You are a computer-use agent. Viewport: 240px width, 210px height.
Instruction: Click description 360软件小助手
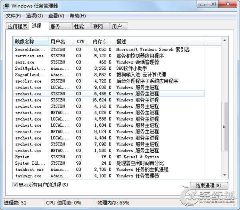click(x=132, y=69)
